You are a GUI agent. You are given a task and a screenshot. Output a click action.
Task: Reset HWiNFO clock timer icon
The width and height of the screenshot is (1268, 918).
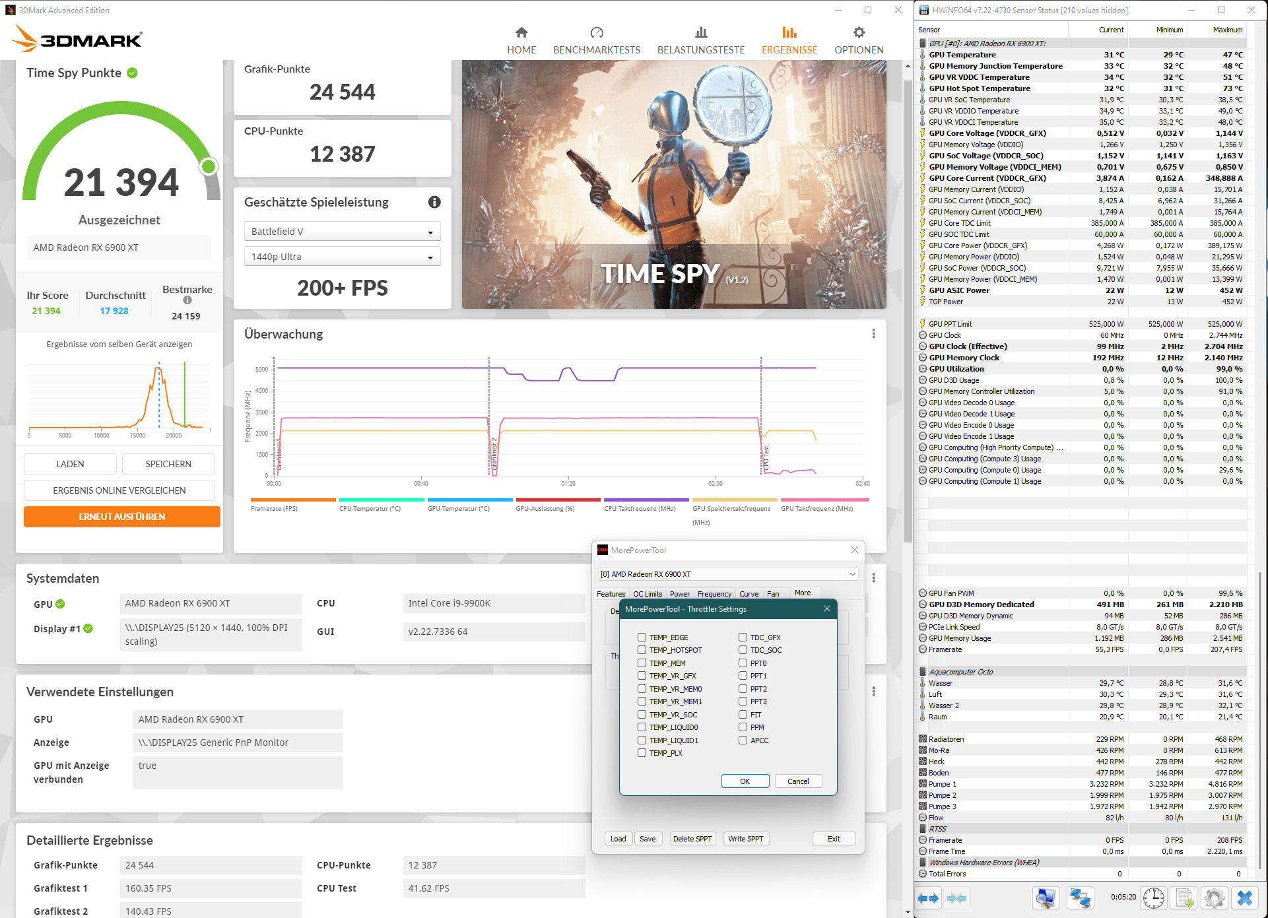pyautogui.click(x=1154, y=898)
